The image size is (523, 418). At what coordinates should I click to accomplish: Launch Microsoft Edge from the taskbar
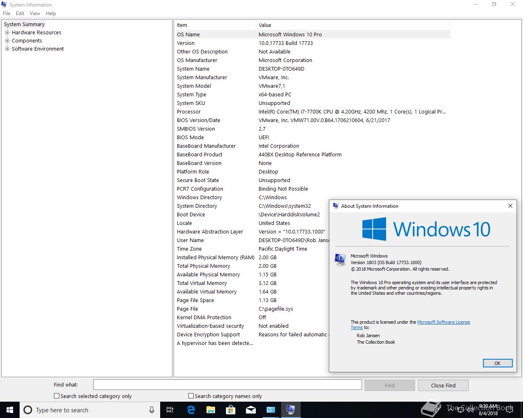tap(191, 410)
